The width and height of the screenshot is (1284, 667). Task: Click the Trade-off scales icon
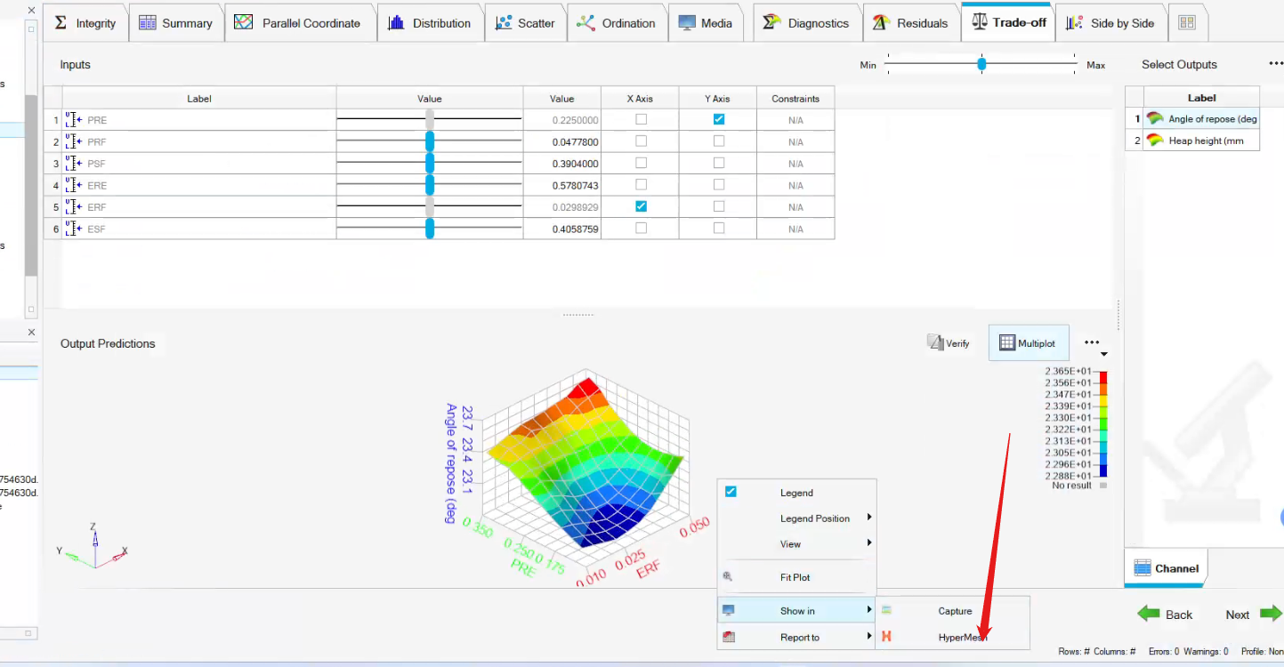(979, 22)
